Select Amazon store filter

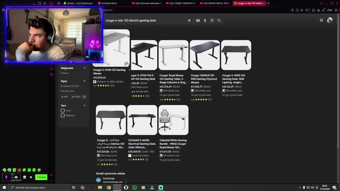(x=65, y=73)
